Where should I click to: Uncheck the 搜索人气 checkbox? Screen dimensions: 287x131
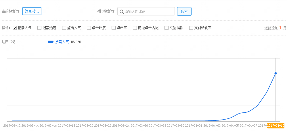(15, 28)
